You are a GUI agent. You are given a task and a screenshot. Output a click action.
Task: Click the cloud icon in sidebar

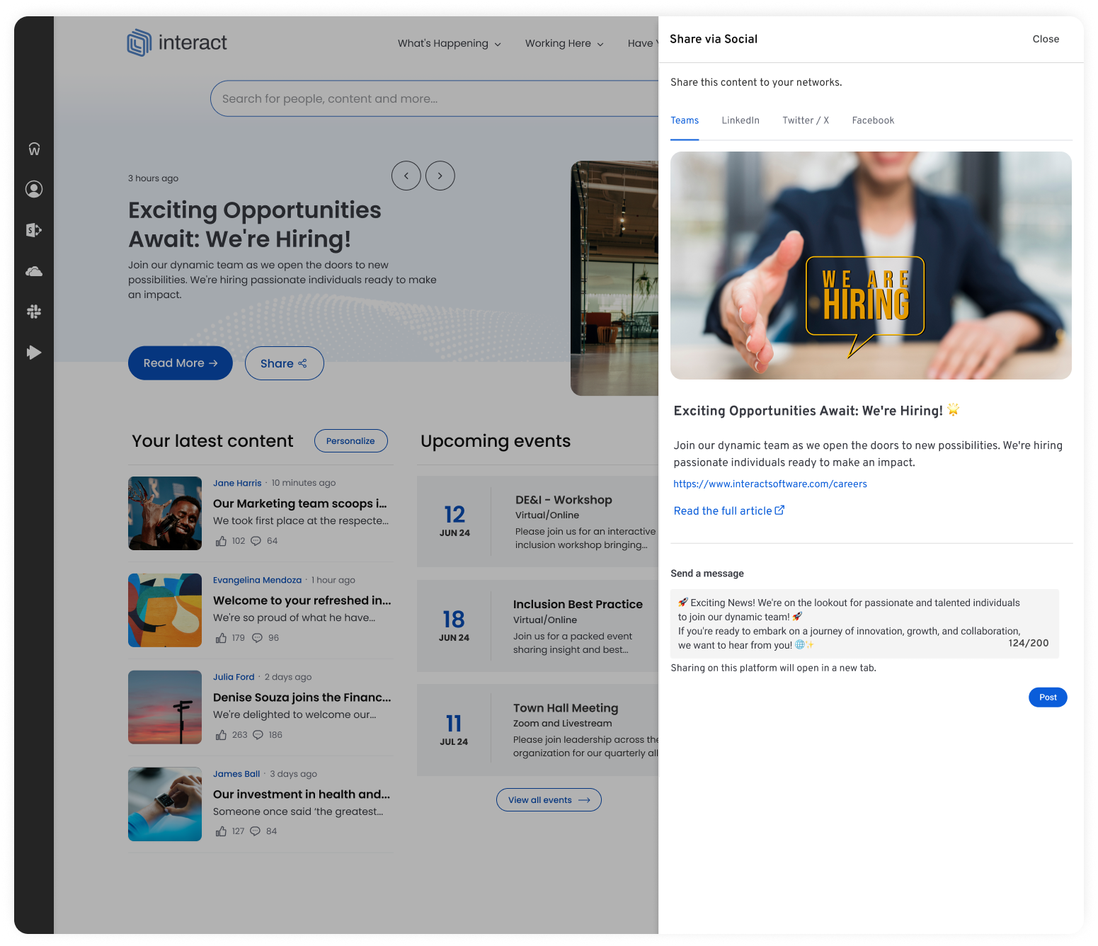tap(34, 271)
